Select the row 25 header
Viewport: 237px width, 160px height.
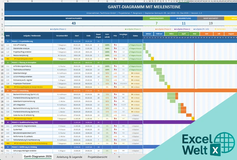(x=2, y=91)
